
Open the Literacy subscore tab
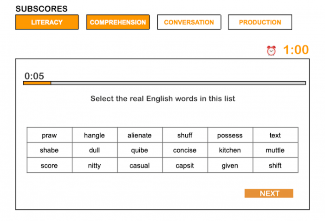47,22
